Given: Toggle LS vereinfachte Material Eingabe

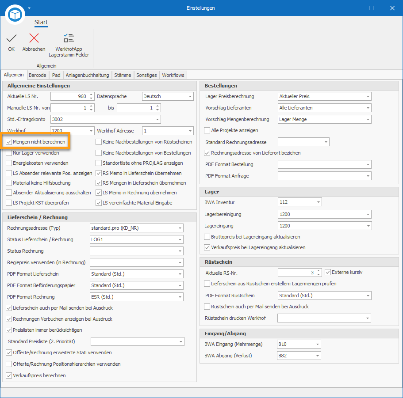Looking at the screenshot, I should pyautogui.click(x=99, y=203).
